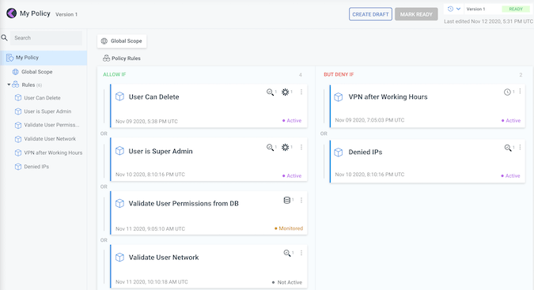The height and width of the screenshot is (290, 534).
Task: Click the Search input field
Action: [46, 38]
